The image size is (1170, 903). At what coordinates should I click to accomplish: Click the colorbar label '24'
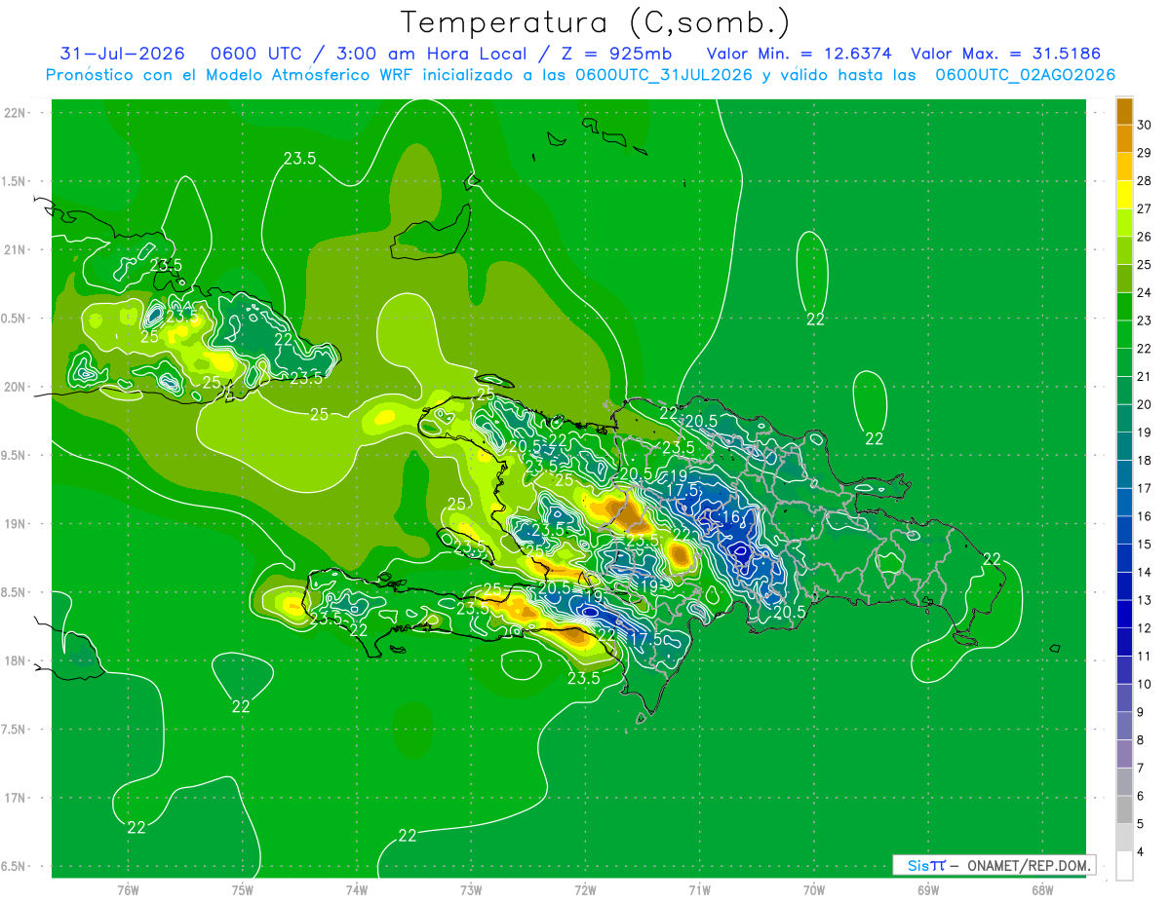click(x=1144, y=292)
